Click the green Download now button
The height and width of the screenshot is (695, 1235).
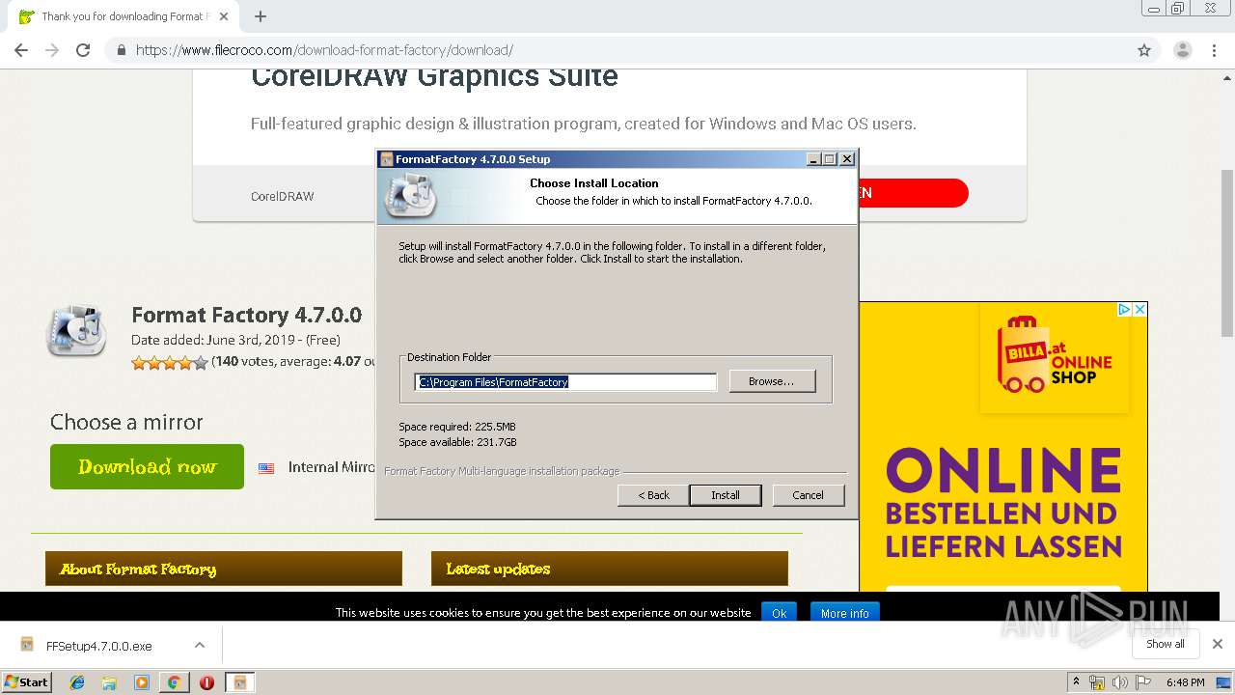coord(147,467)
